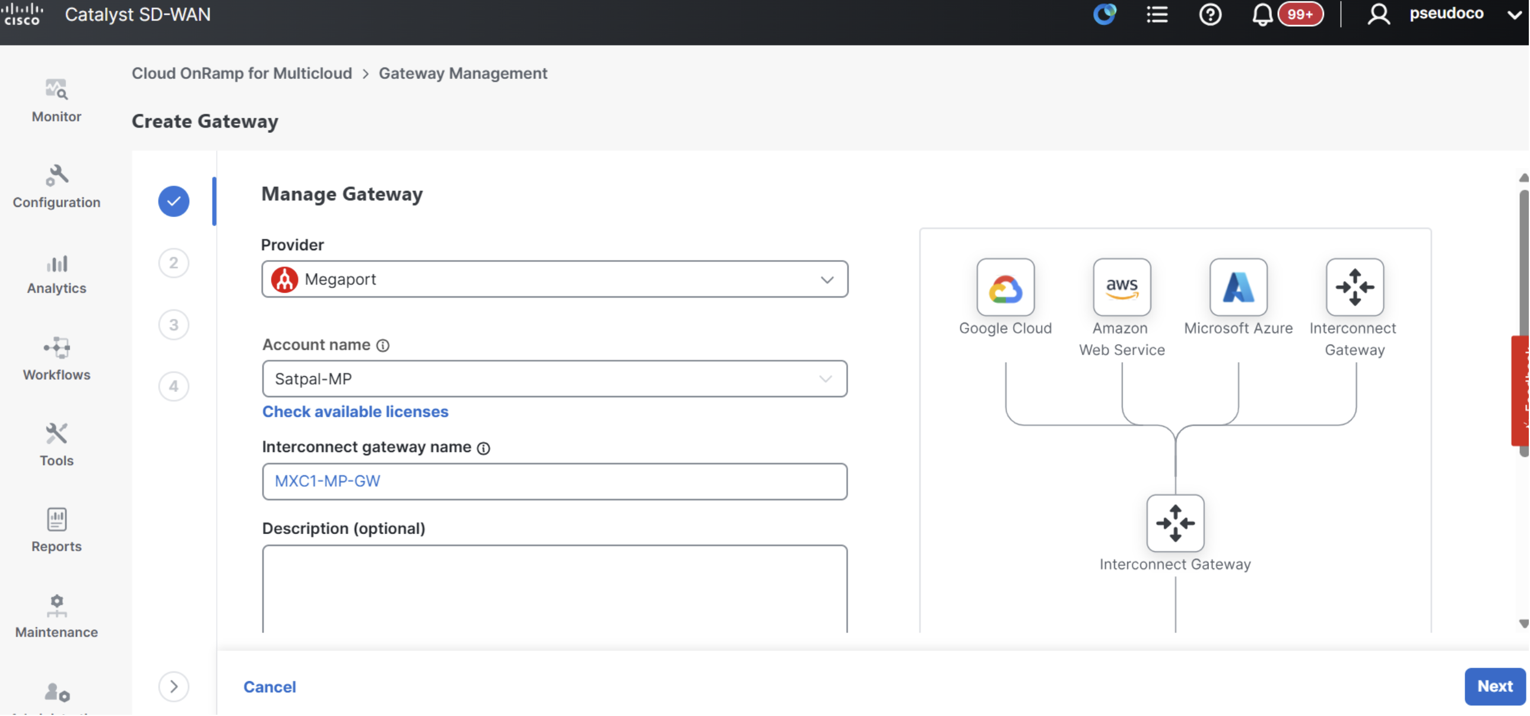The width and height of the screenshot is (1530, 716).
Task: Open the help icon
Action: (x=1210, y=14)
